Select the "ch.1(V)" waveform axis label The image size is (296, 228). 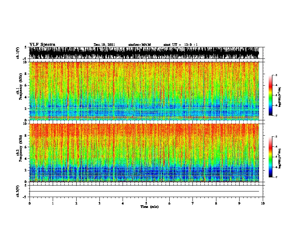[18, 53]
